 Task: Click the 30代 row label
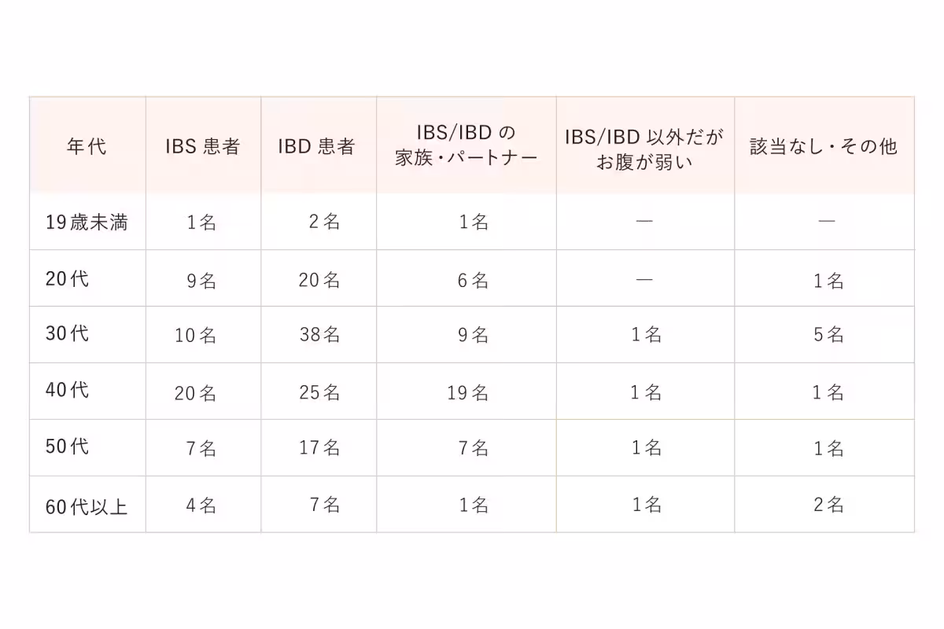[68, 333]
